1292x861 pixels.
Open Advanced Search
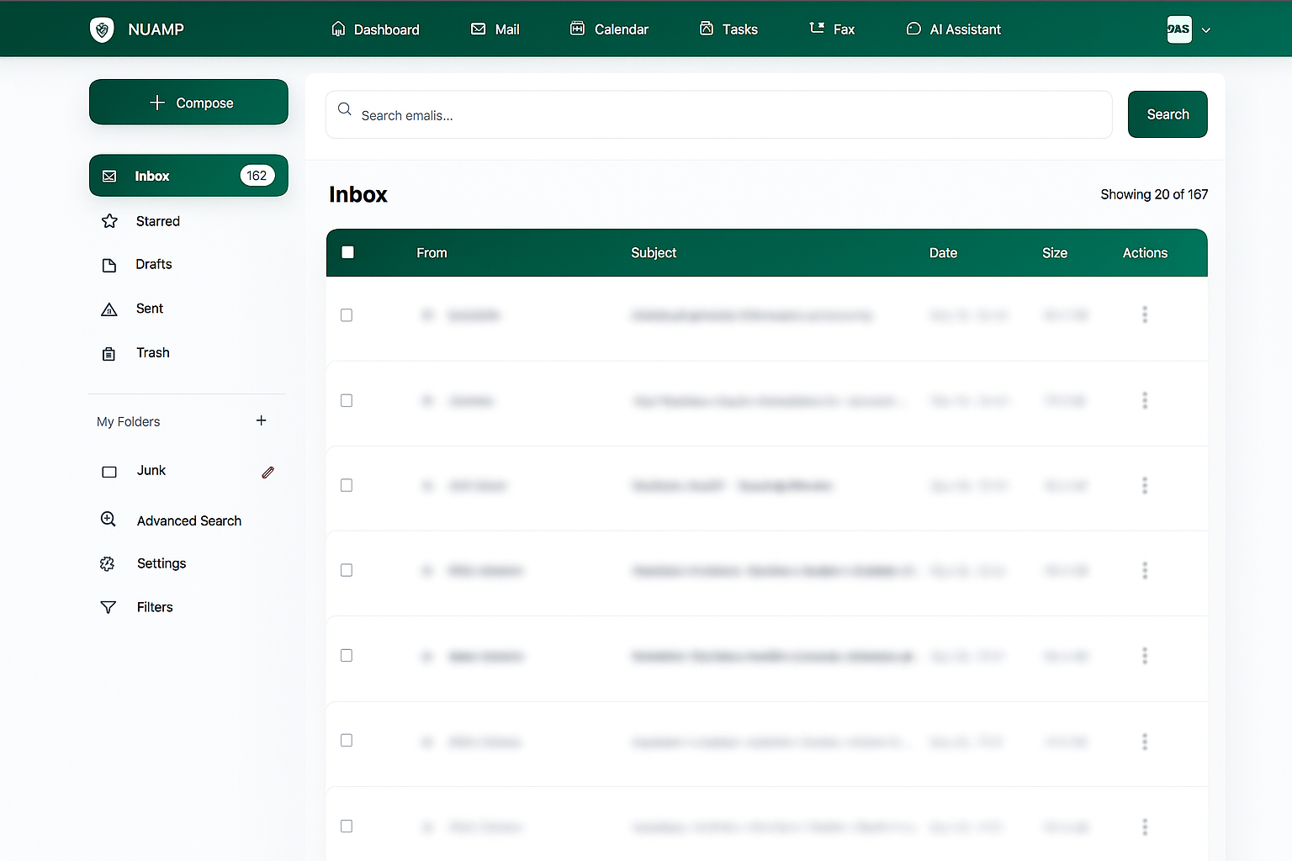coord(188,520)
